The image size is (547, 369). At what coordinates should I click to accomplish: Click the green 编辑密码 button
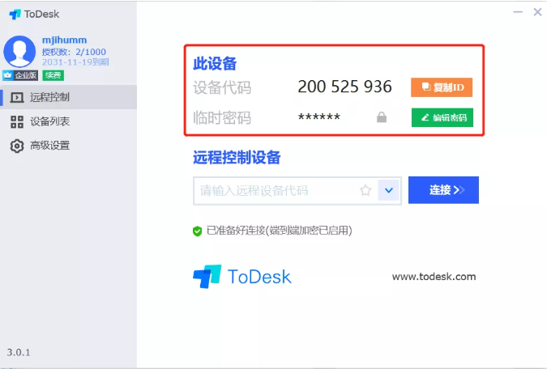point(442,117)
